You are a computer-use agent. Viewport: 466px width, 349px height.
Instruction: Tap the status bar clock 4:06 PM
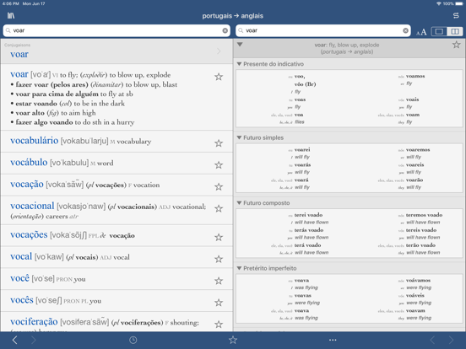11,3
